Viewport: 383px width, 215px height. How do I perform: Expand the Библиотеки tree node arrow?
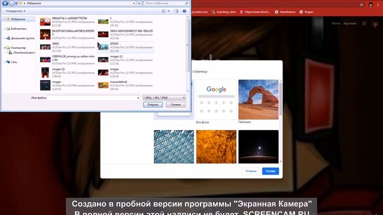(x=4, y=29)
